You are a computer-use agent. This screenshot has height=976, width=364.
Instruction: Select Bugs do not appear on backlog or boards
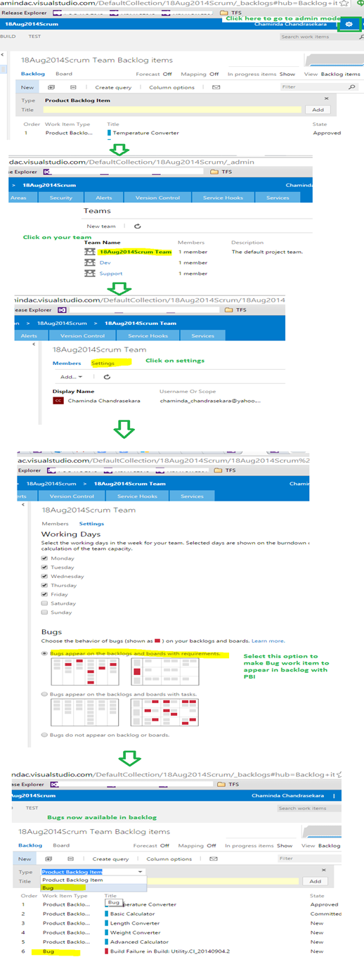click(x=45, y=735)
